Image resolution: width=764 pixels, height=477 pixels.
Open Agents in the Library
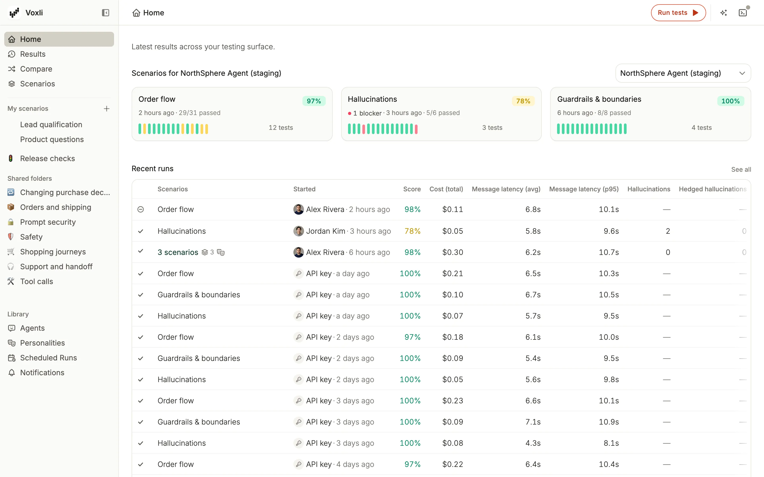click(x=59, y=328)
